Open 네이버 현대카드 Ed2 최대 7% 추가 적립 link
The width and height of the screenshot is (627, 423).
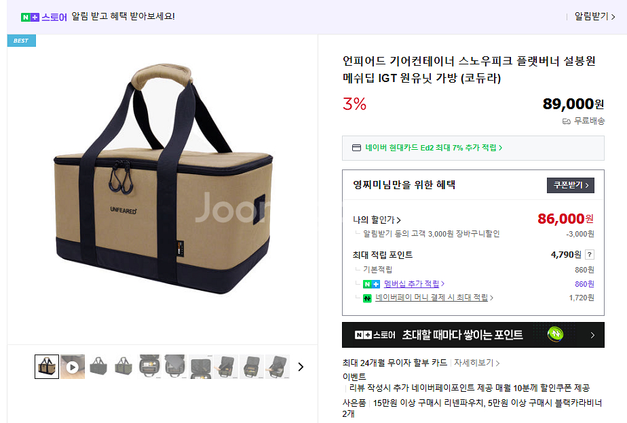pos(434,148)
